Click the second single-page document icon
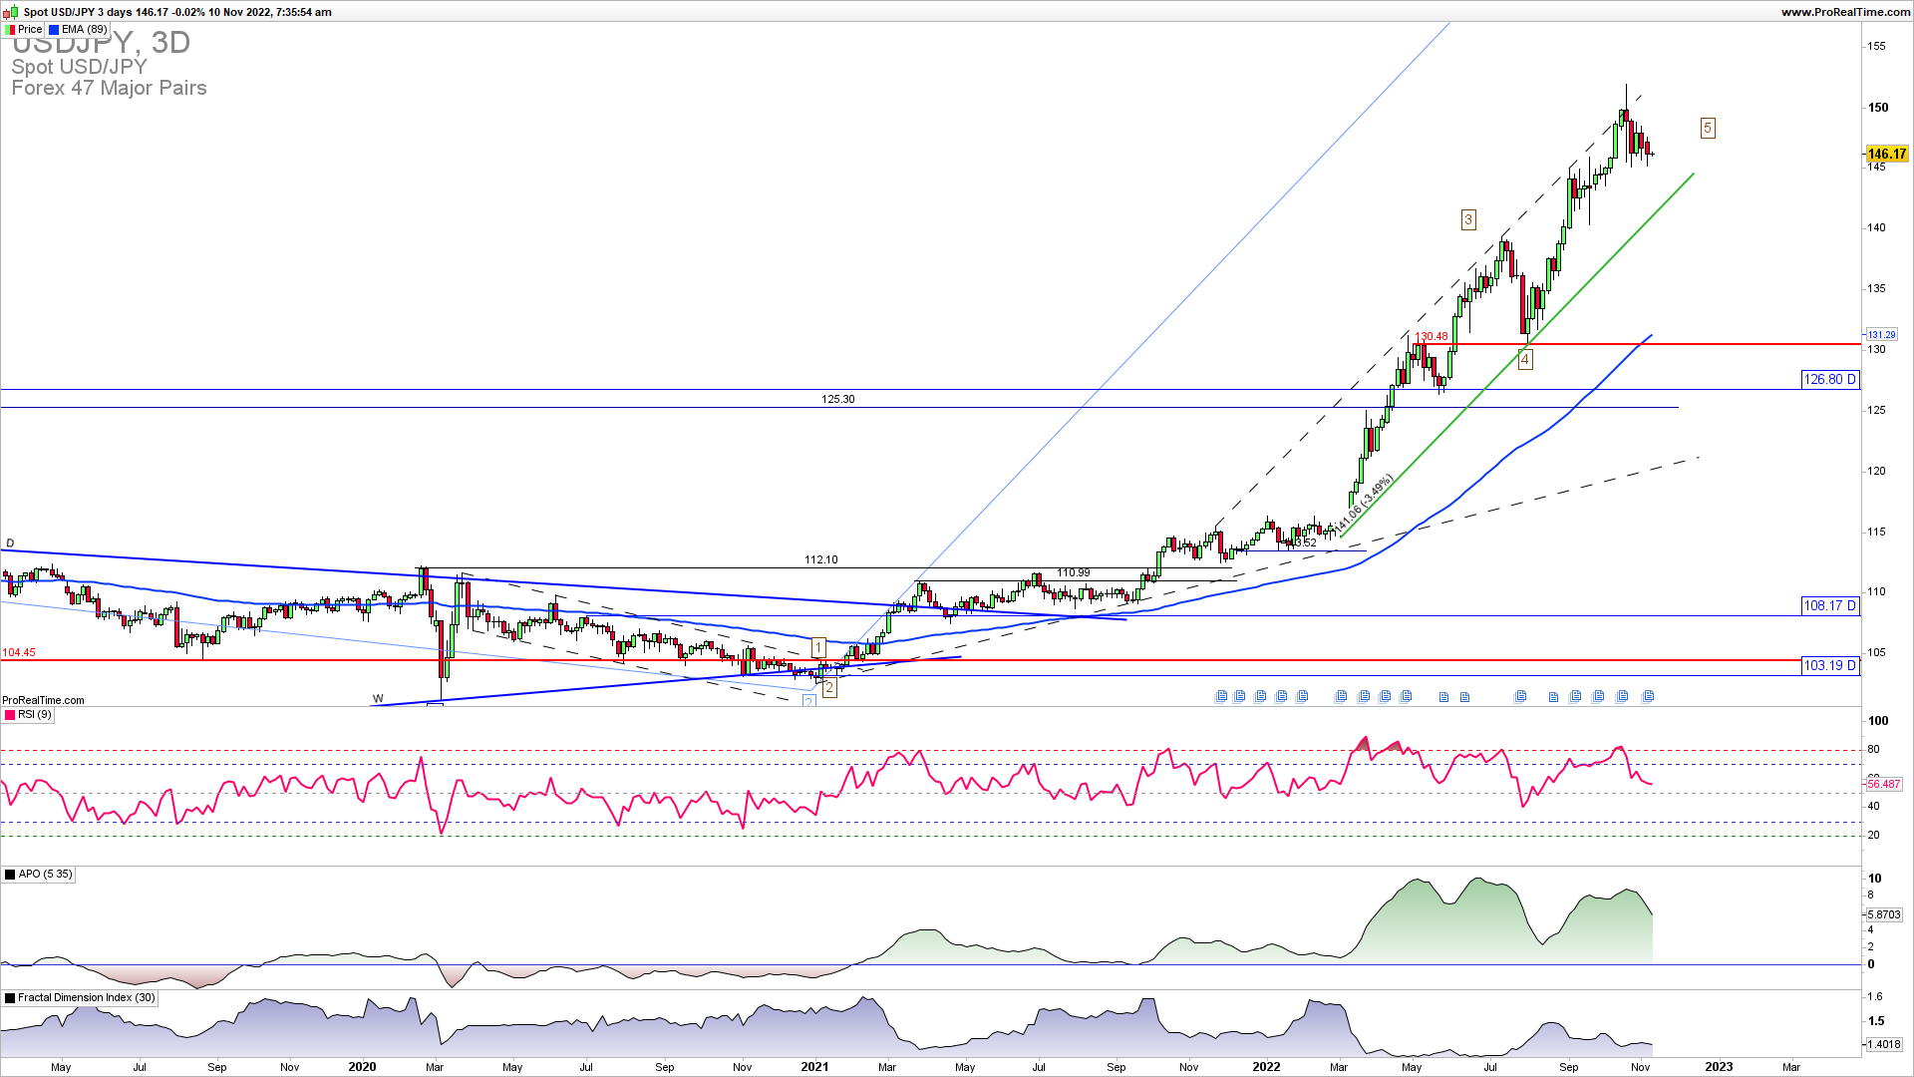1914x1077 pixels. 1464,697
